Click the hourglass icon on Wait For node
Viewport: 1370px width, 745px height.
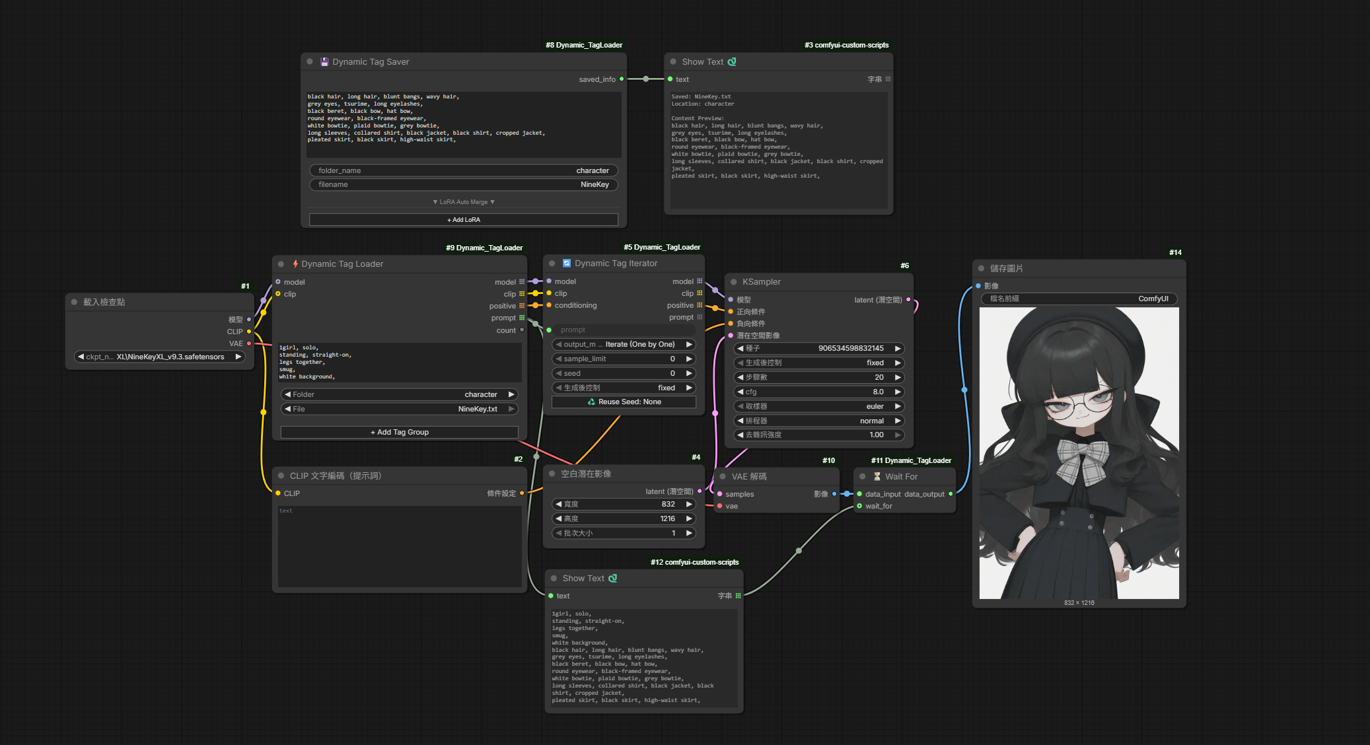pyautogui.click(x=877, y=477)
